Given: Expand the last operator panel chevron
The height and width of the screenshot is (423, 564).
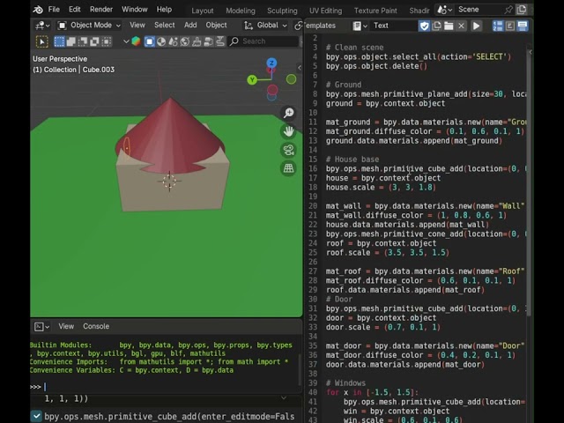Looking at the screenshot, I should pos(284,397).
